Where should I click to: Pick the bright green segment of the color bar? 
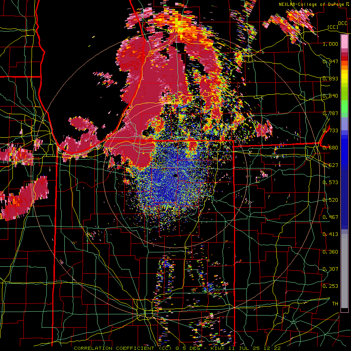344,106
